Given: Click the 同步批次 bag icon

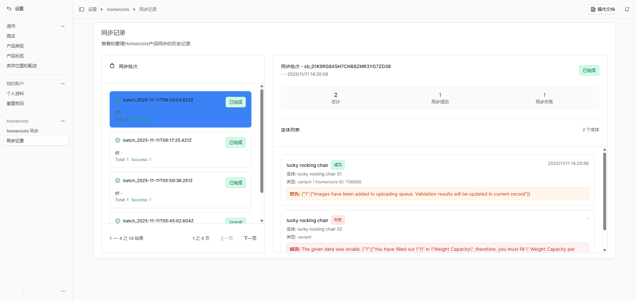Looking at the screenshot, I should 112,66.
